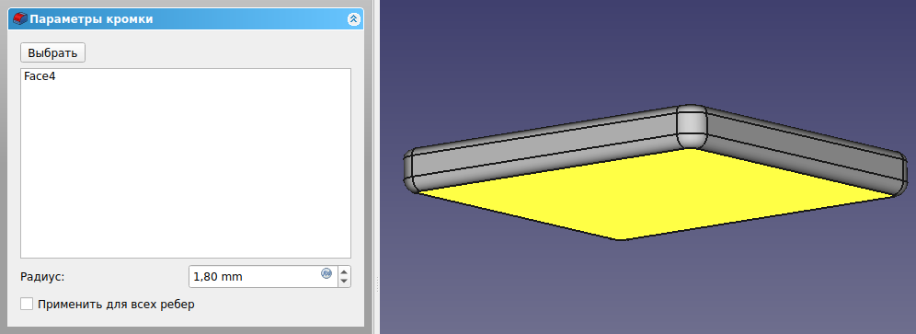Decrease the radius with the down arrow

[x=344, y=282]
